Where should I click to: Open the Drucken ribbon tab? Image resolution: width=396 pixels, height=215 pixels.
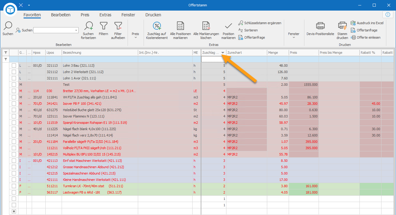click(153, 15)
